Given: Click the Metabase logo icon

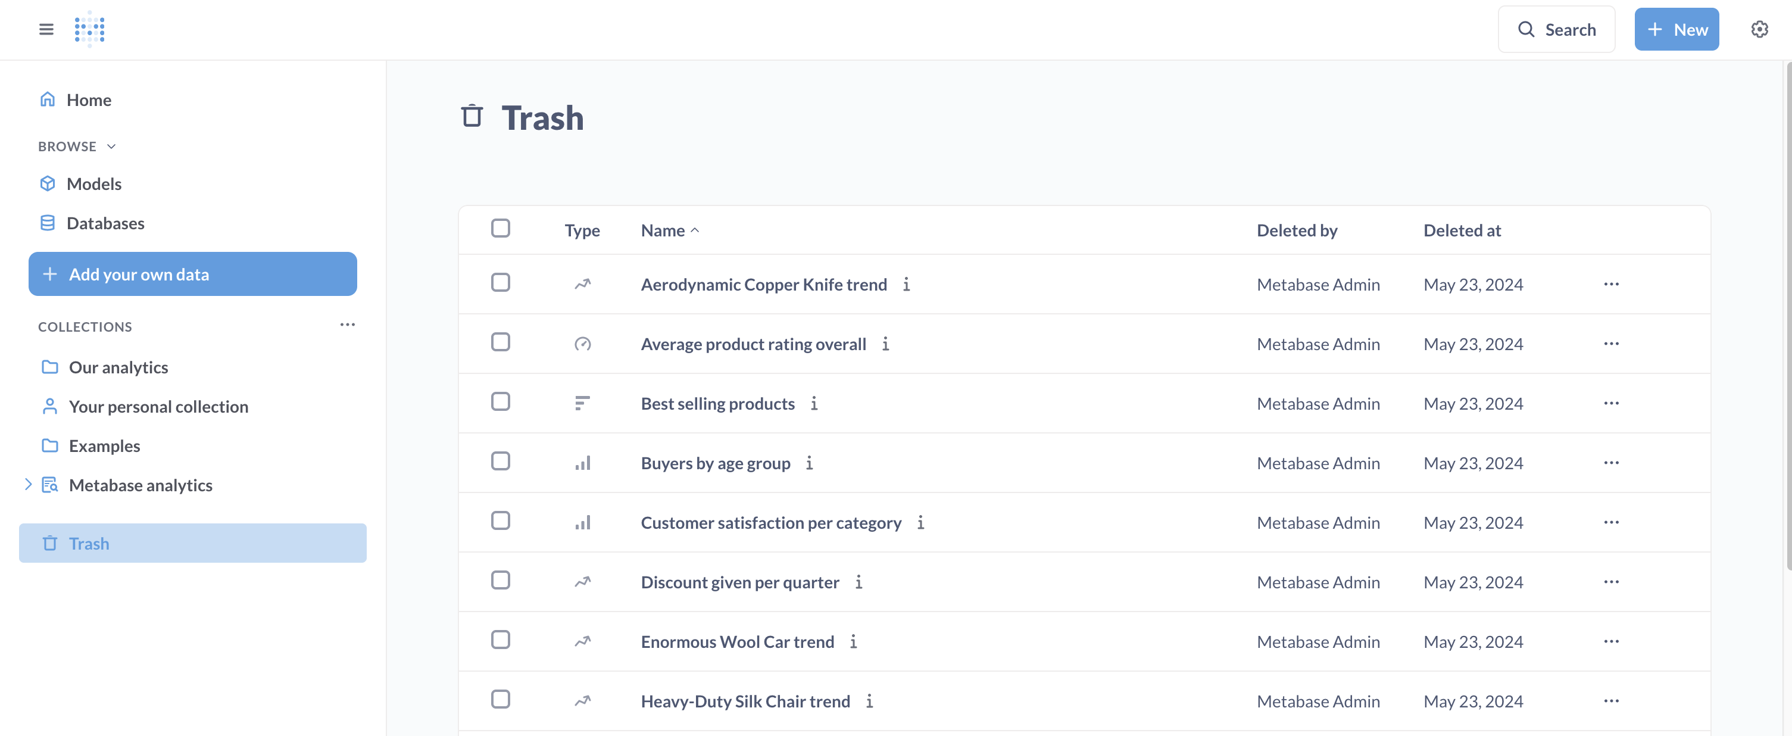Looking at the screenshot, I should [x=90, y=29].
